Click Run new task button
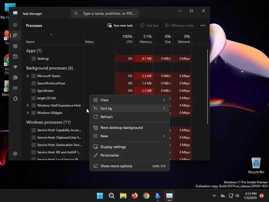Image resolution: width=269 pixels, height=202 pixels. point(120,26)
